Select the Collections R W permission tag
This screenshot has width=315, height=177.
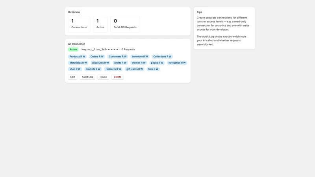[x=162, y=57]
